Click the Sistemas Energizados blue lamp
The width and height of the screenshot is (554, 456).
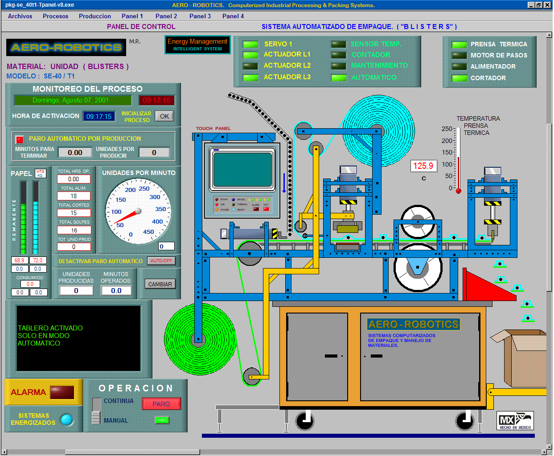pyautogui.click(x=66, y=419)
